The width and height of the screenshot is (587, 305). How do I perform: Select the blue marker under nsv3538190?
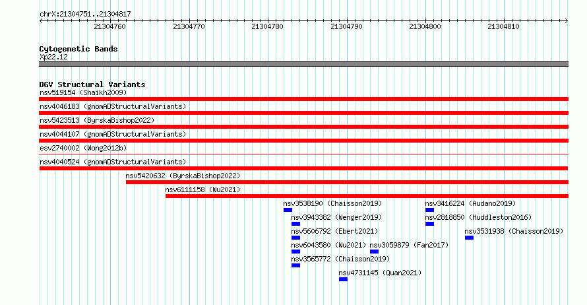[x=288, y=210]
